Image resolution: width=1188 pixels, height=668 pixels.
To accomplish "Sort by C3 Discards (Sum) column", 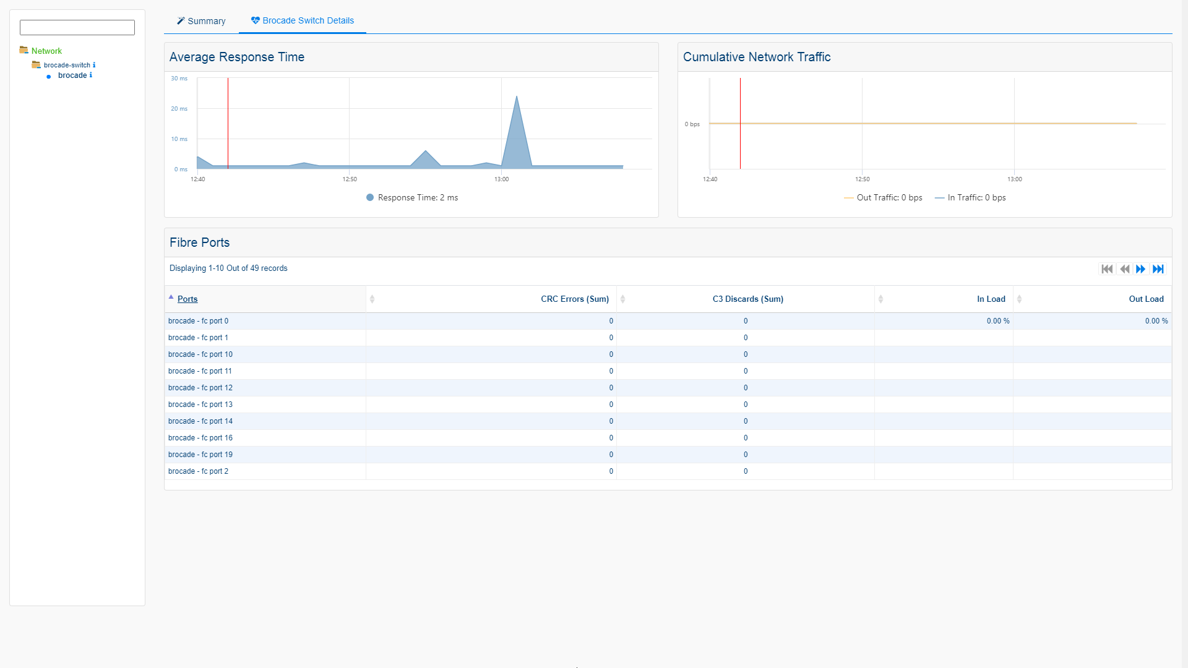I will (x=747, y=299).
